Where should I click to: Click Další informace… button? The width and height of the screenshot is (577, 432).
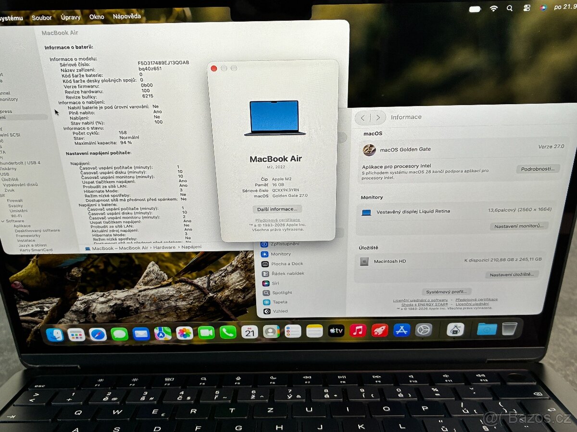[x=277, y=209]
